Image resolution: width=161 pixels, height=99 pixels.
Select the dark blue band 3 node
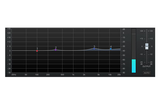(x=94, y=49)
